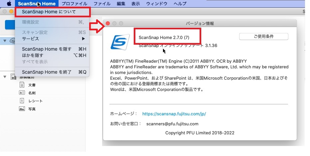Select 環境設定 in the menu
The width and height of the screenshot is (310, 156).
(x=52, y=22)
